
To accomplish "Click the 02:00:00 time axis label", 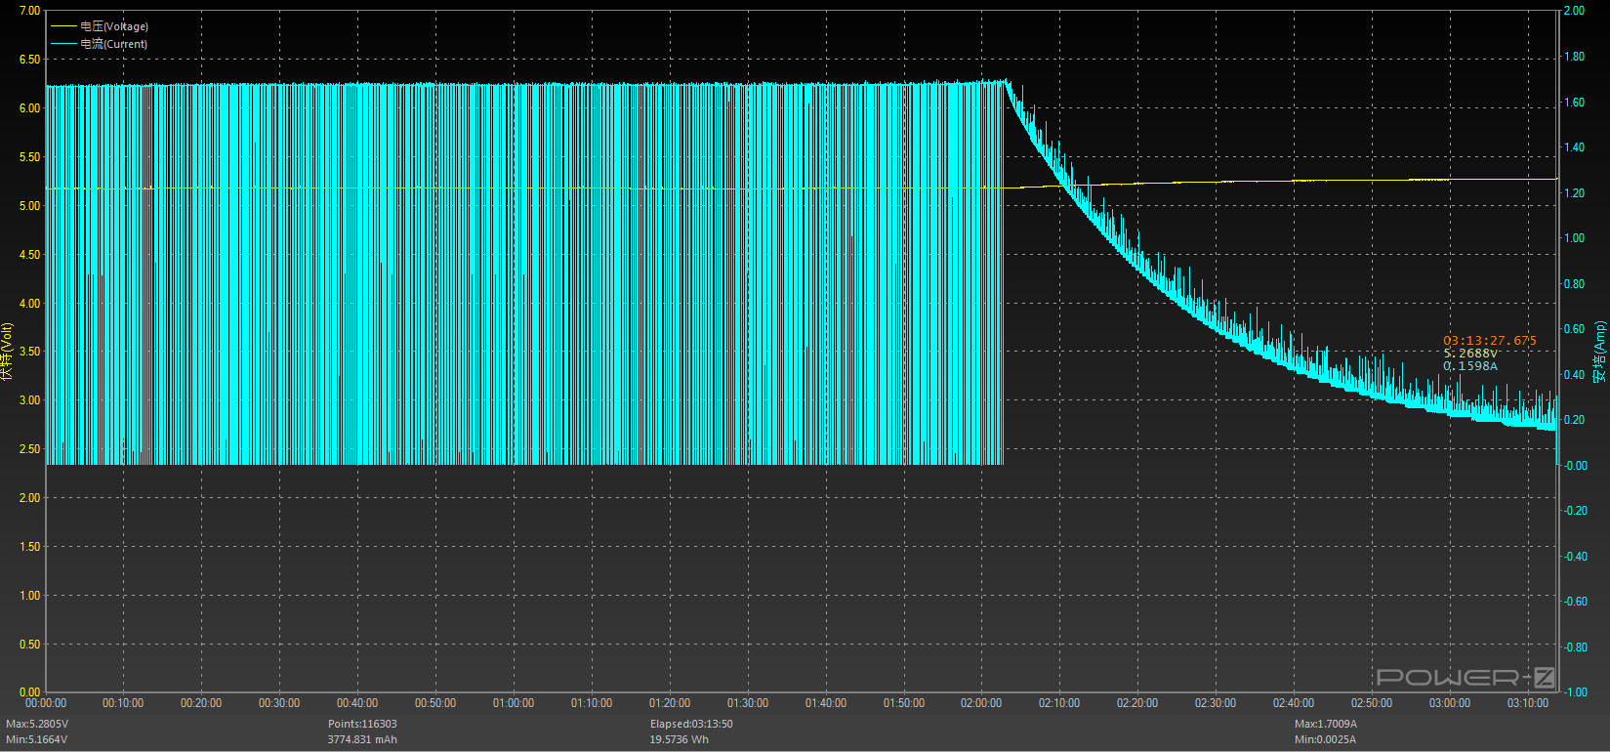I will pyautogui.click(x=981, y=703).
